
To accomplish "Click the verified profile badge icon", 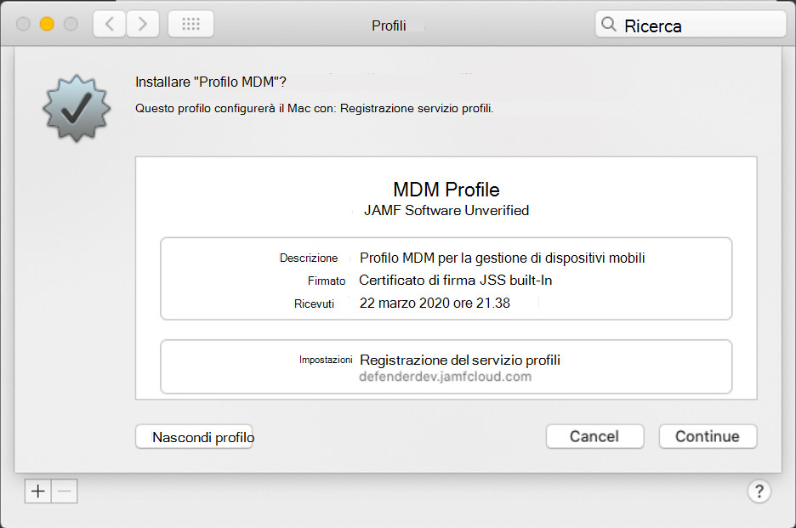I will 77,108.
